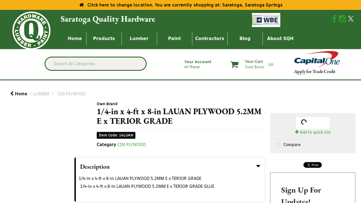Check the Compare checkbox
This screenshot has height=203, width=361.
(278, 145)
